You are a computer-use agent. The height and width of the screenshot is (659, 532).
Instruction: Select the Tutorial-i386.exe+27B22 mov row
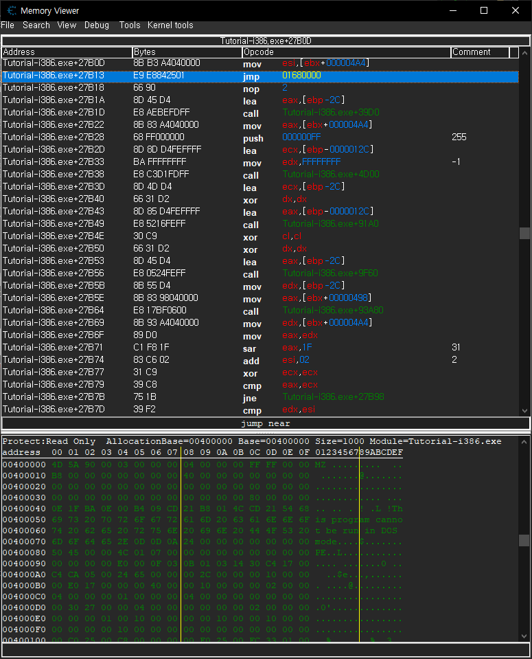pos(260,125)
